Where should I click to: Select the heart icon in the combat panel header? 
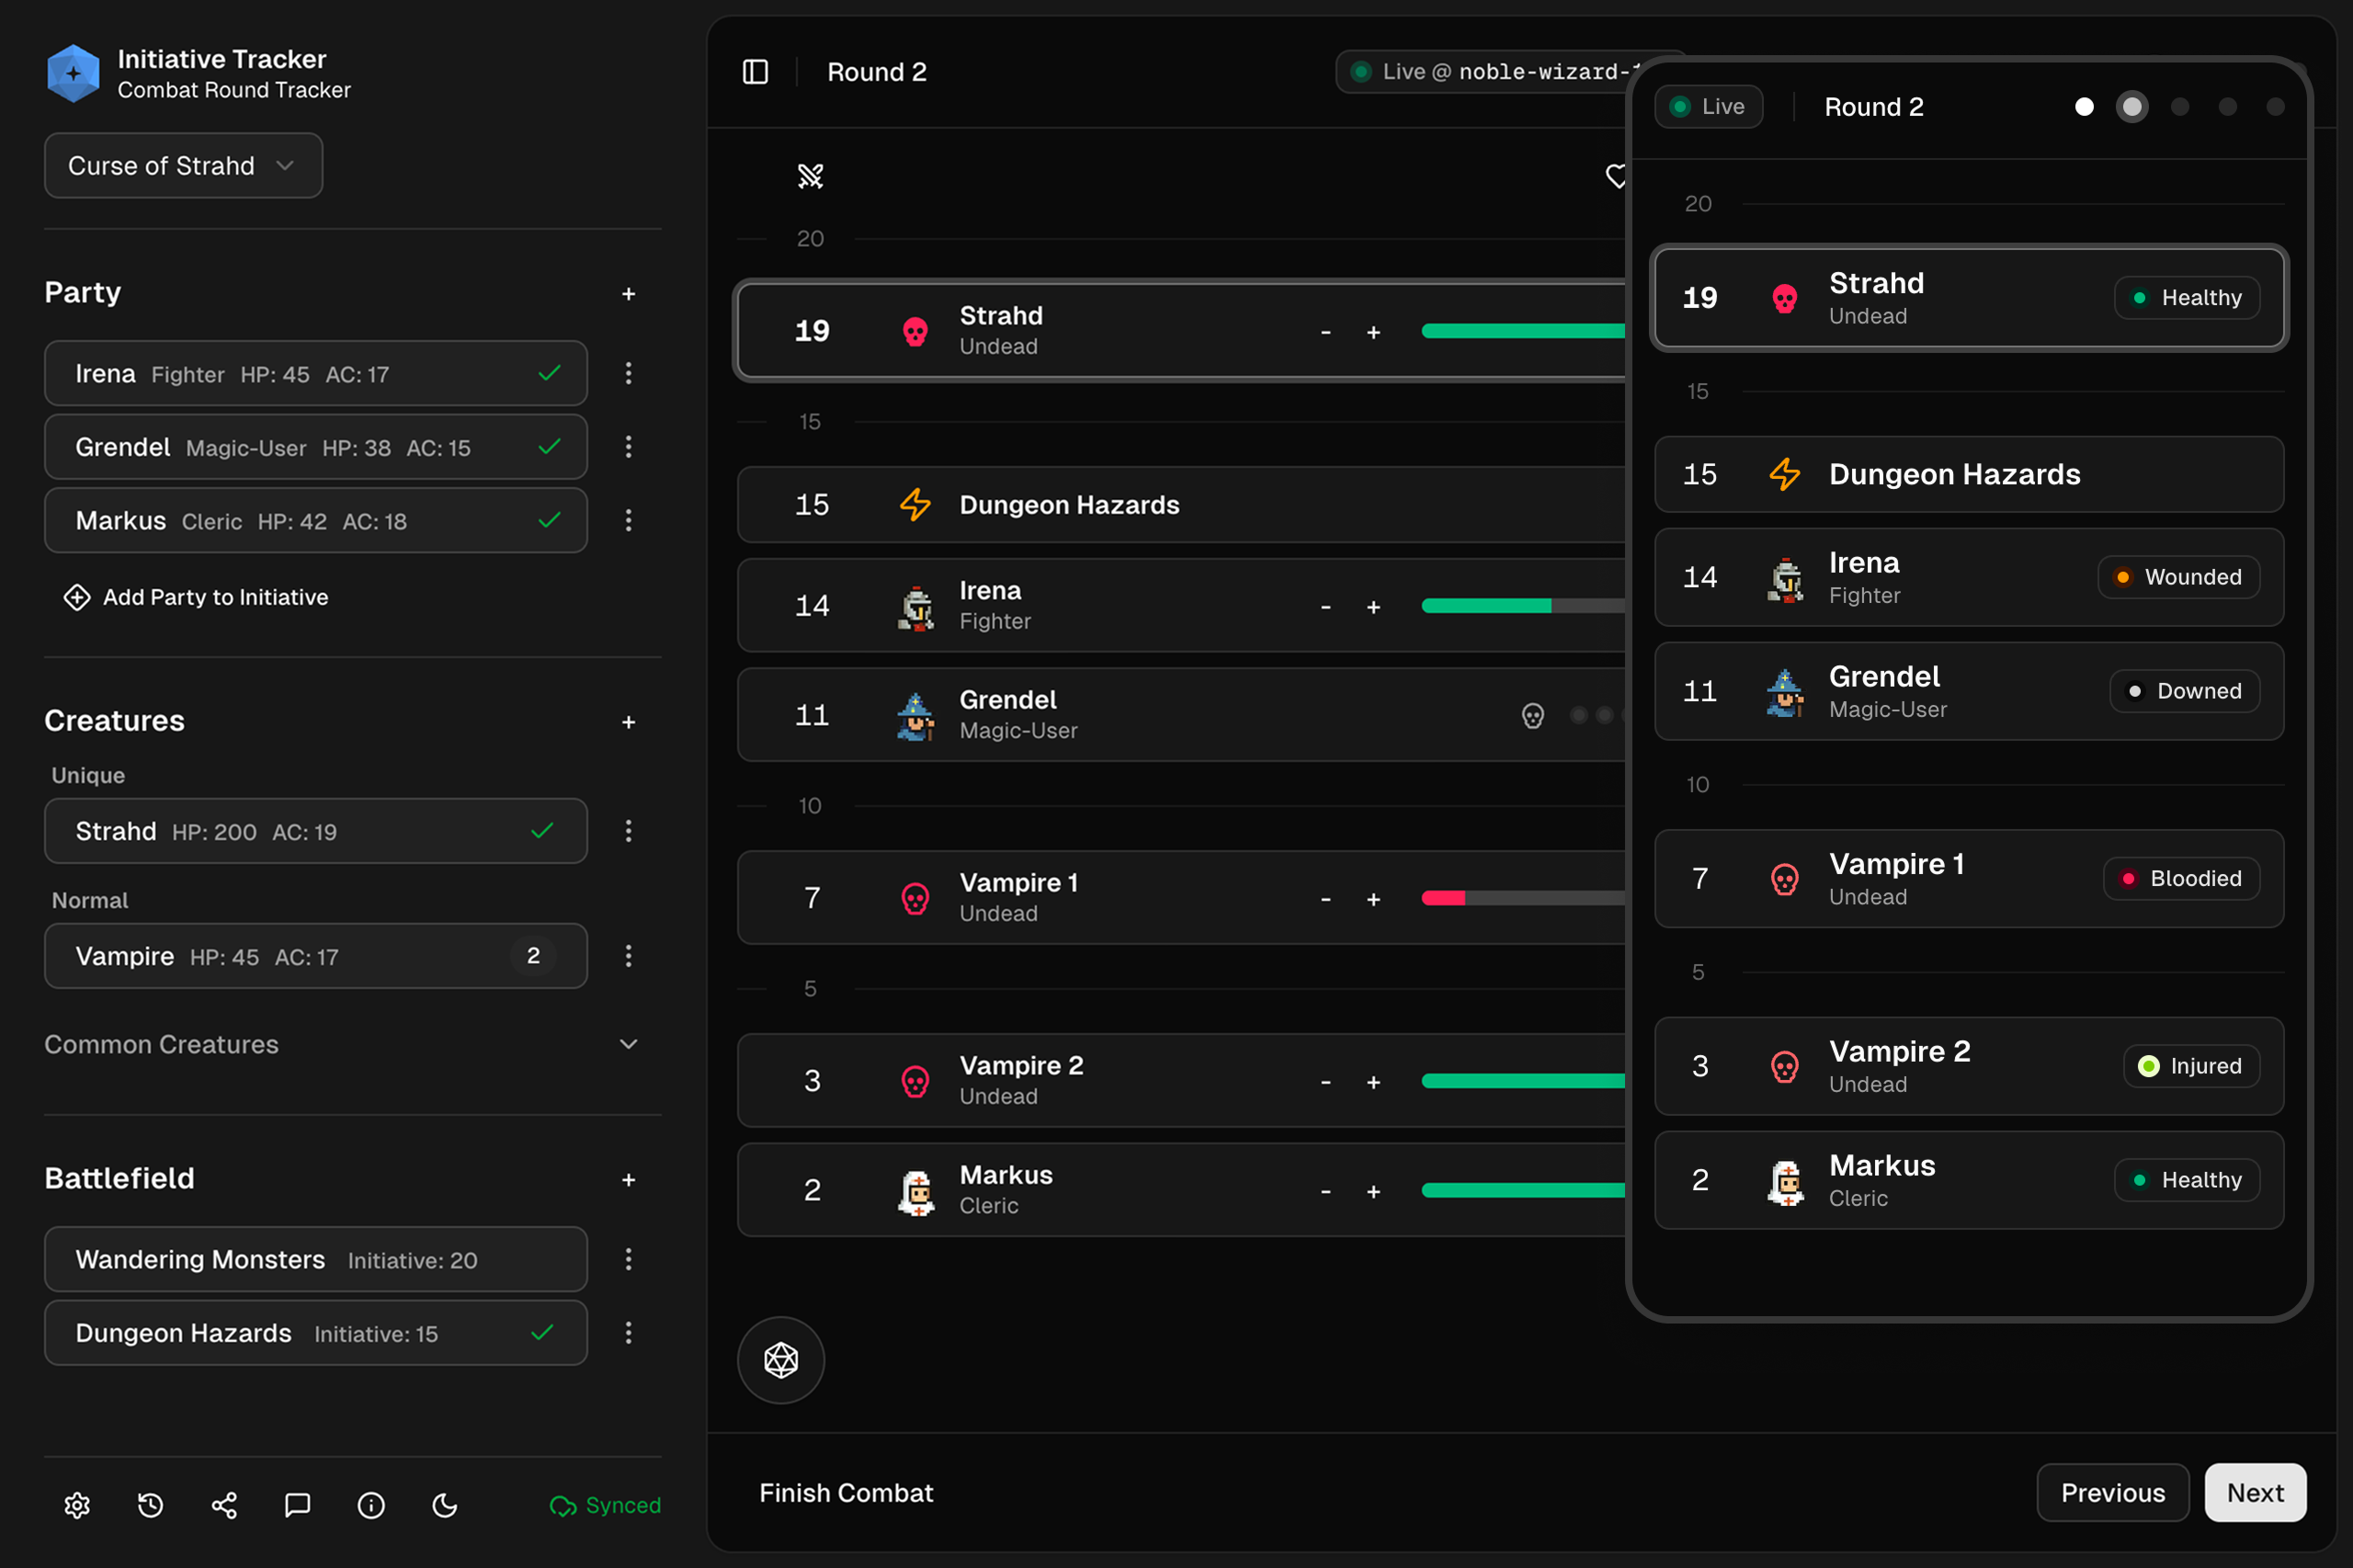[x=1617, y=176]
